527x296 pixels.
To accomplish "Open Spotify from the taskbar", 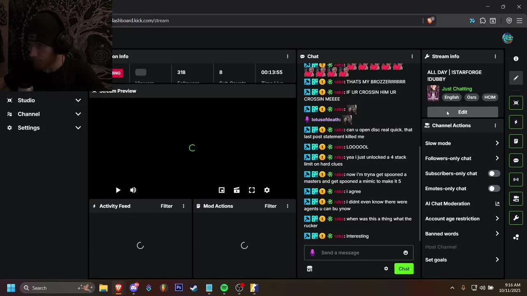I will tap(224, 288).
